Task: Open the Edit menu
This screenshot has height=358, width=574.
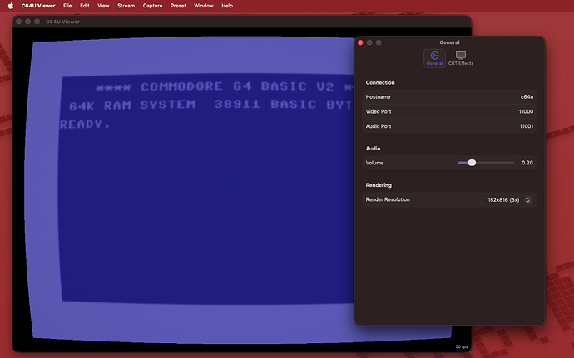Action: [85, 6]
